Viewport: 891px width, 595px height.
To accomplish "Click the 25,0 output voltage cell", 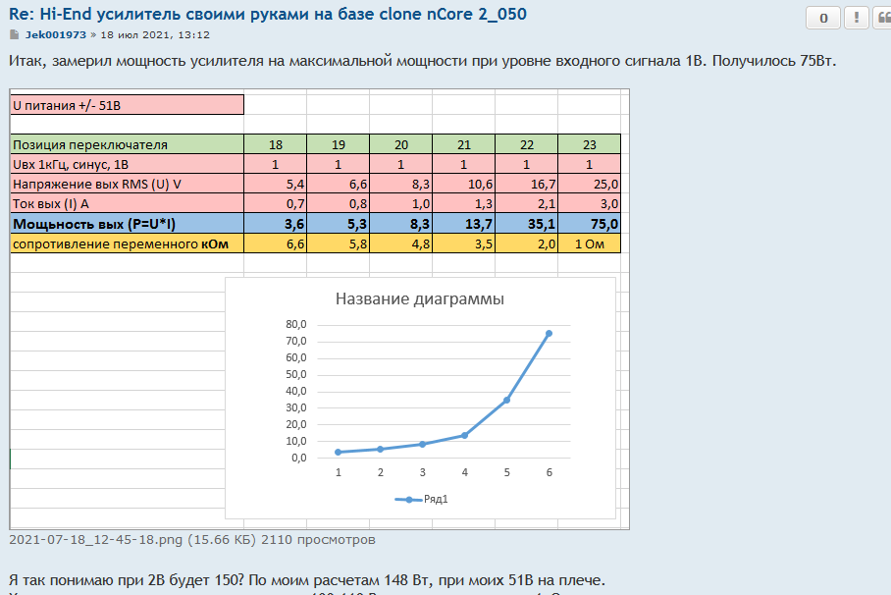I will coord(589,184).
